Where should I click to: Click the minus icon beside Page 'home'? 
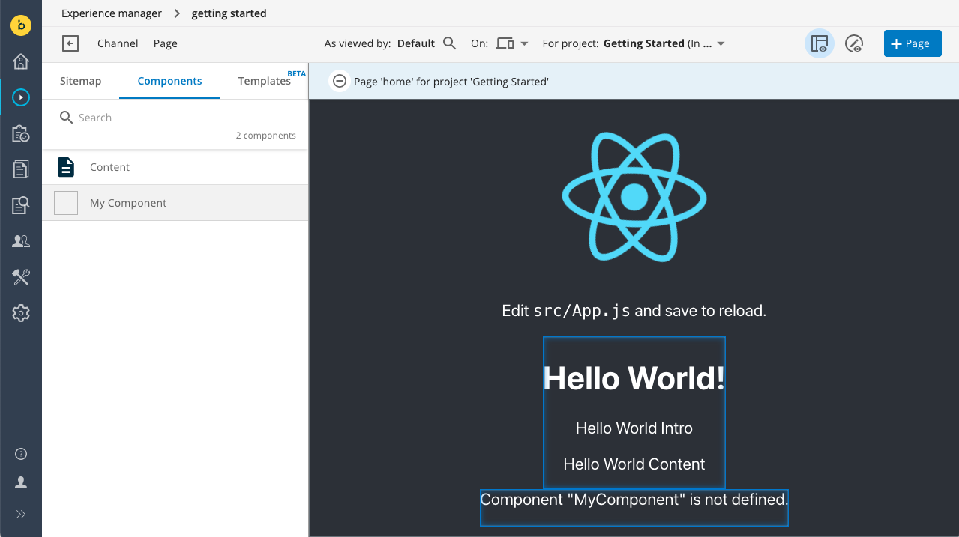tap(340, 81)
